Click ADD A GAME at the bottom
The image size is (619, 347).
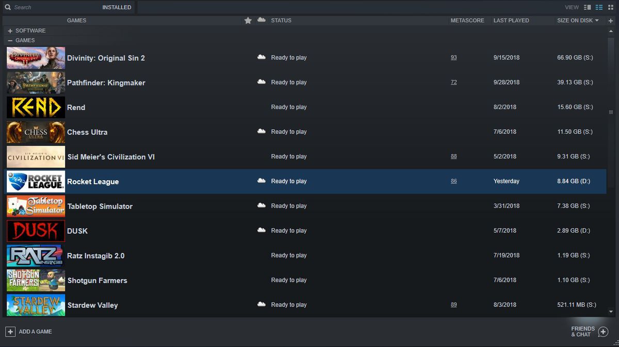coord(29,331)
